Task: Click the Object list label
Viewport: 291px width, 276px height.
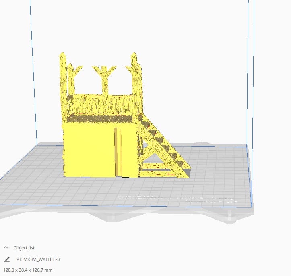Action: [24, 248]
